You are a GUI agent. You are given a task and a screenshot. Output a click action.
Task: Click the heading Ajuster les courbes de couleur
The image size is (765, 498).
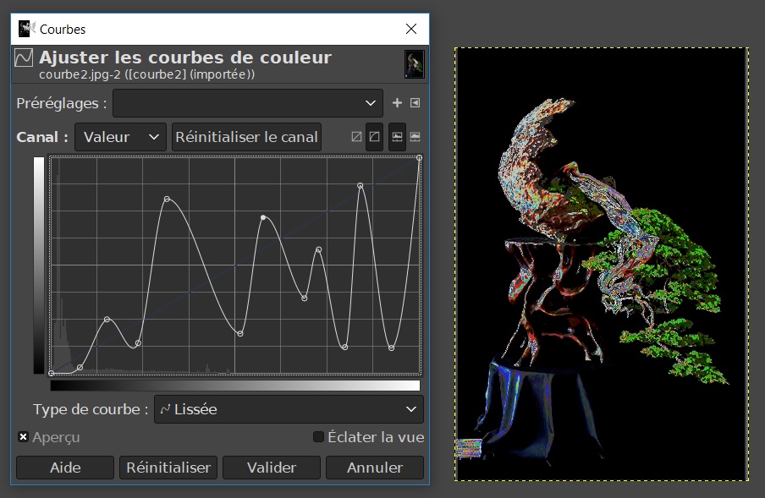tap(185, 57)
